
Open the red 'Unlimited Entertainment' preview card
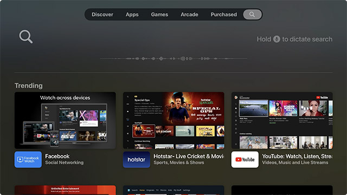(x=65, y=190)
